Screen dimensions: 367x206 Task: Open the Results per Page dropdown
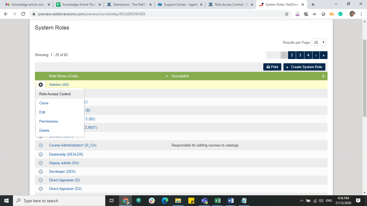coord(319,42)
